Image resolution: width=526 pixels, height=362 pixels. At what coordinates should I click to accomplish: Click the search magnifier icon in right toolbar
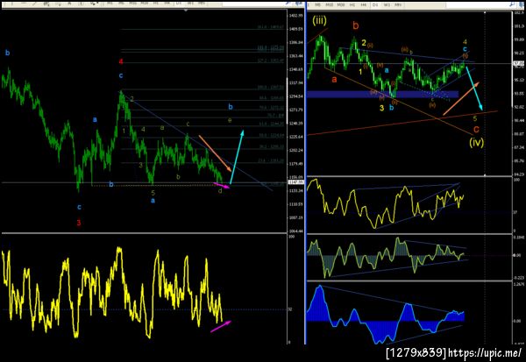(512, 4)
